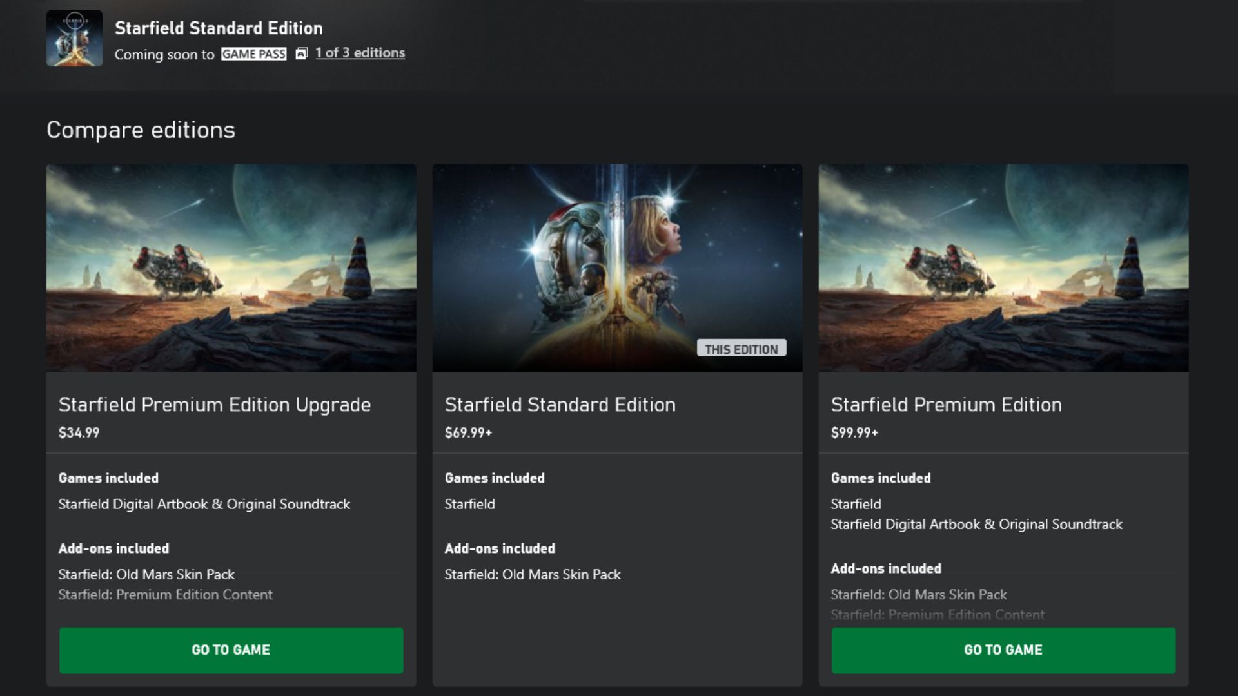Click the Game Pass badge in the header

click(x=253, y=54)
